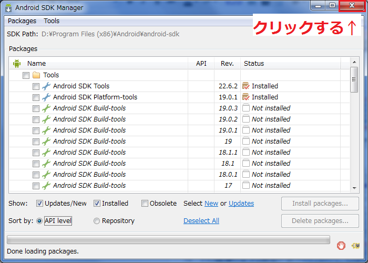Click wrench icon of Build-tools rev 18.1
368x263 pixels.
[46, 164]
